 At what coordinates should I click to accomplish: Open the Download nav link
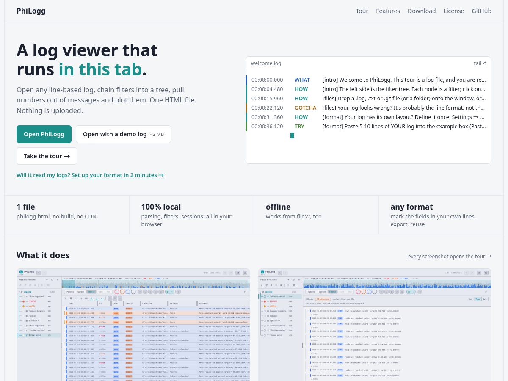pos(422,11)
